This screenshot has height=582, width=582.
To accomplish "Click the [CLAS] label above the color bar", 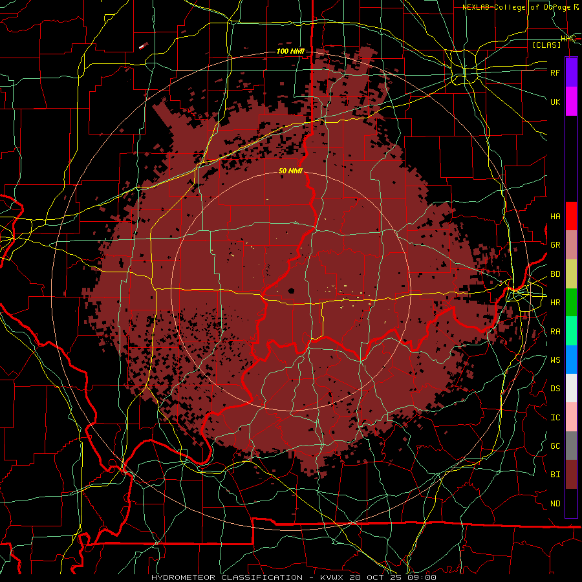I will (546, 45).
